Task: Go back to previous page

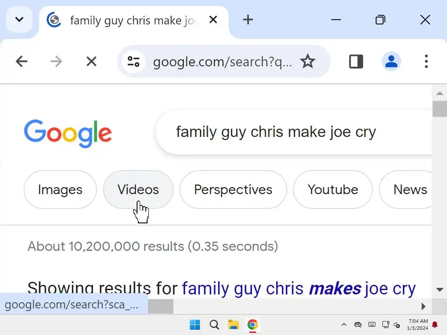Action: pos(21,62)
